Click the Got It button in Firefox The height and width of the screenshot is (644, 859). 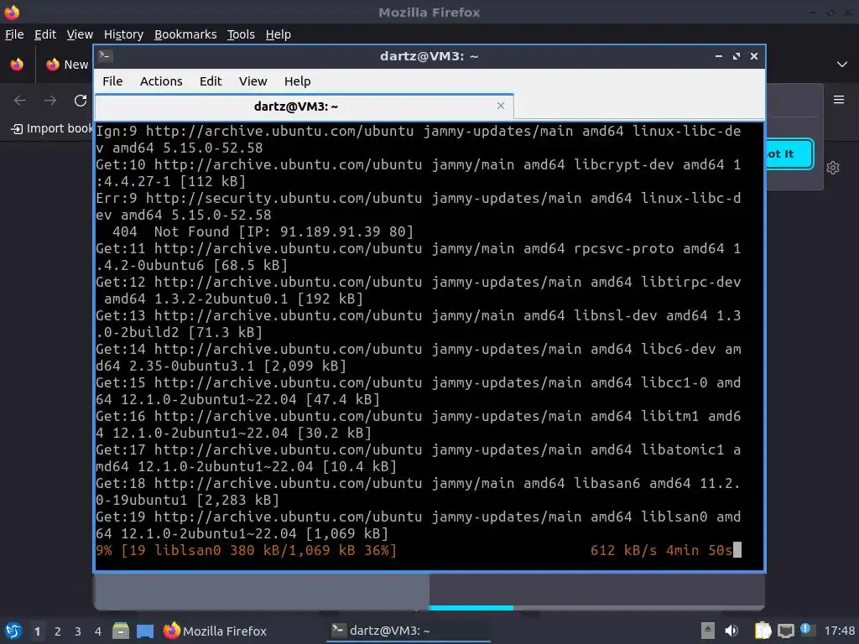coord(789,154)
